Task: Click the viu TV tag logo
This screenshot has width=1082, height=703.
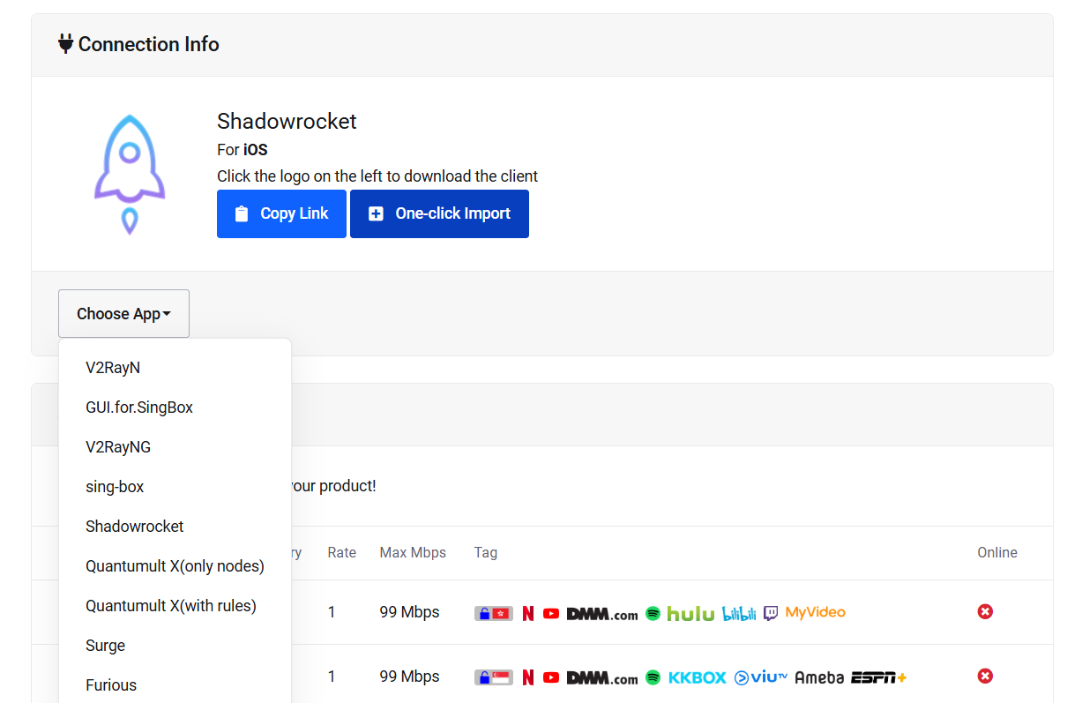Action: (760, 677)
